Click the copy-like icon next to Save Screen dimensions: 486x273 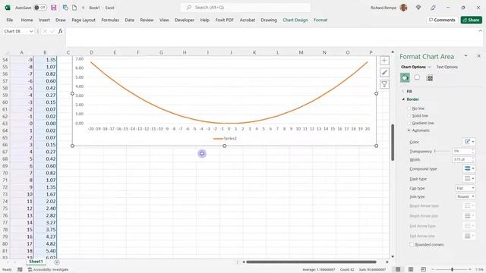click(65, 8)
